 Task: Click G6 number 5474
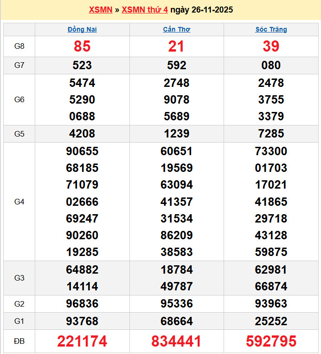pyautogui.click(x=82, y=83)
